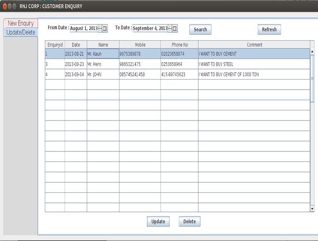The width and height of the screenshot is (318, 241).
Task: Select the Mr. Kaun name cell
Action: 103,54
